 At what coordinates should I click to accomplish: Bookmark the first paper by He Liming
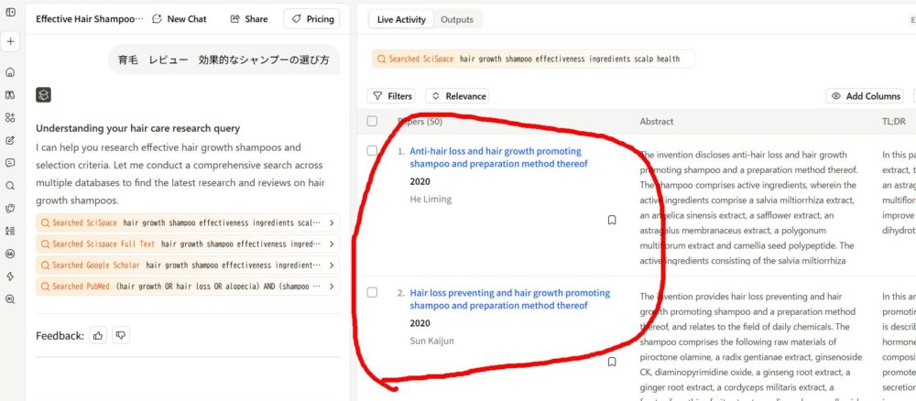click(x=612, y=220)
